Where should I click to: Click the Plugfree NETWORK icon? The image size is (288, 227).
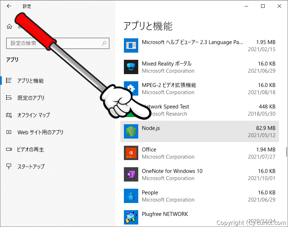[131, 217]
